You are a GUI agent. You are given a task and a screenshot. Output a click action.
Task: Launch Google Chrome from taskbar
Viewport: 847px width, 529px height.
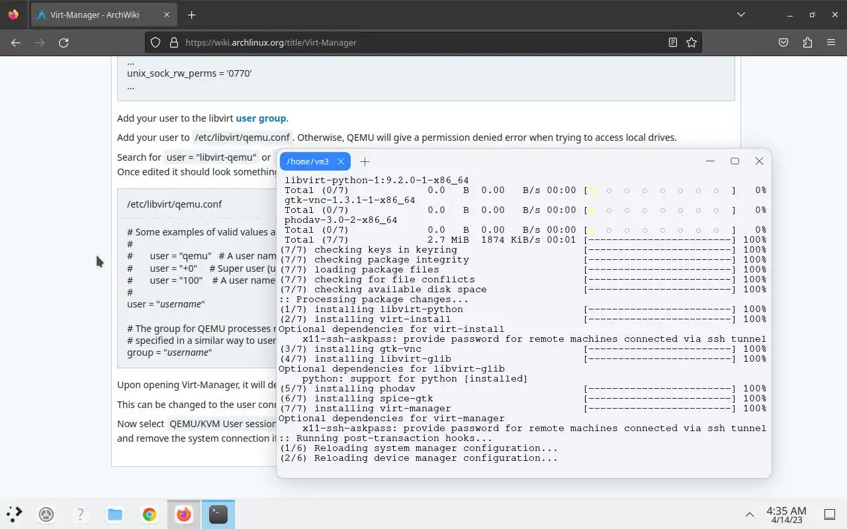[x=150, y=514]
